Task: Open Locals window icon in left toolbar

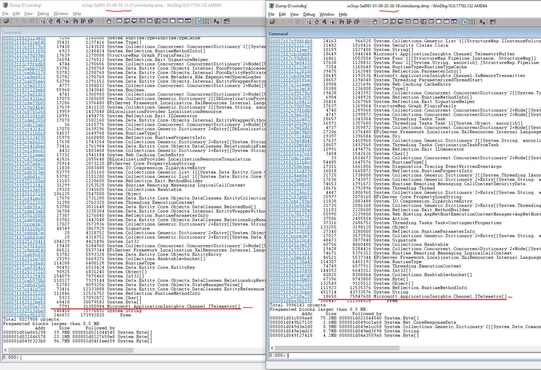Action: (x=134, y=21)
